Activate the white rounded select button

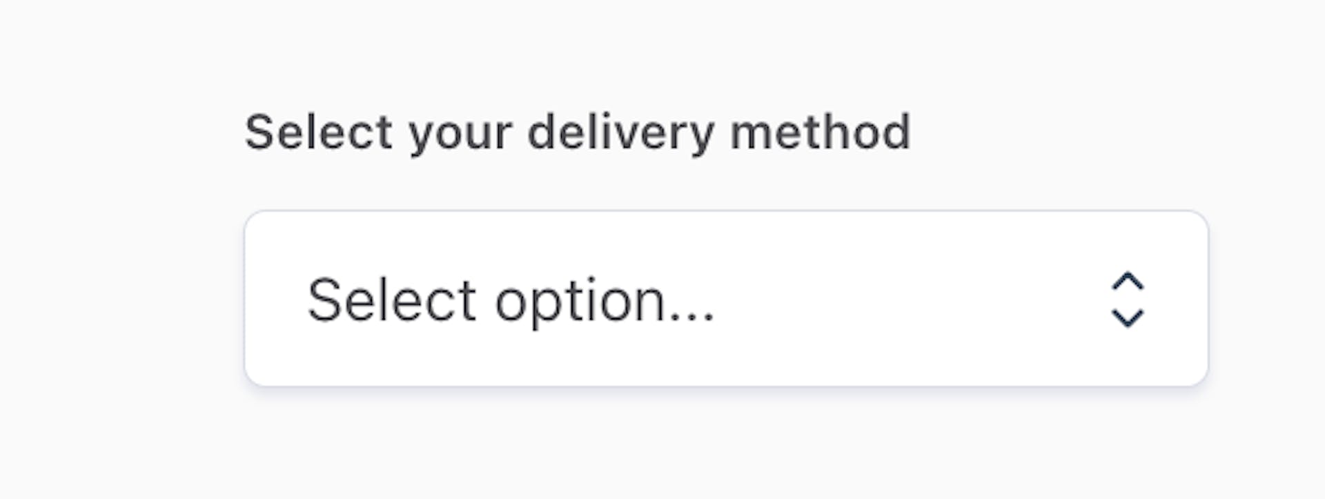725,299
